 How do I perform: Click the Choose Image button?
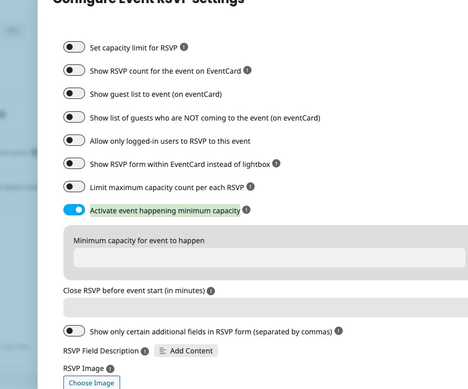(x=92, y=383)
